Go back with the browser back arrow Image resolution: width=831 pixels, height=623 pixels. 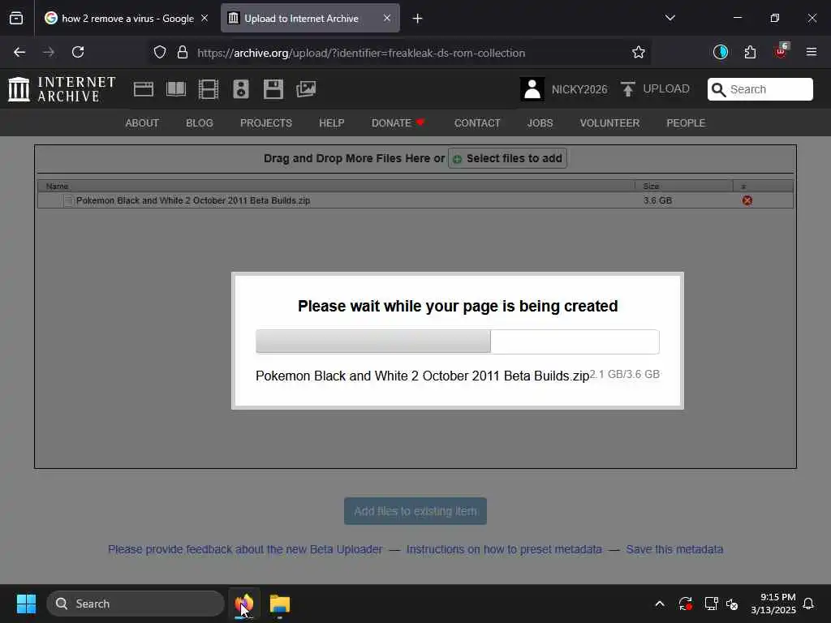(x=19, y=52)
